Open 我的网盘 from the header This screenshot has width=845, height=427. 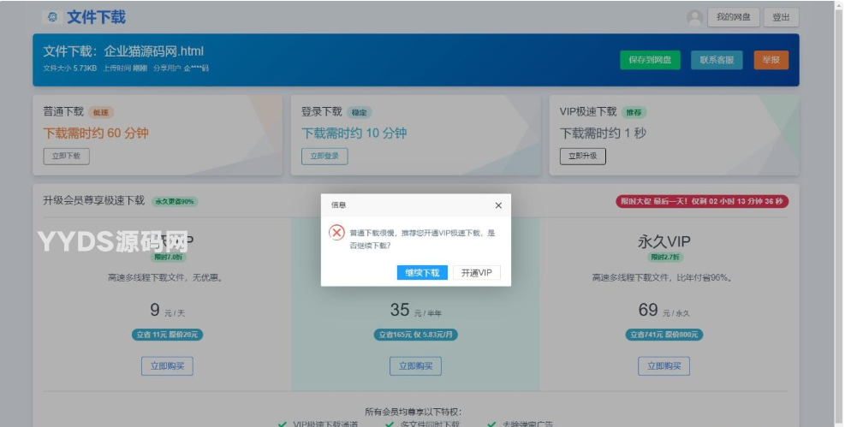pyautogui.click(x=734, y=17)
